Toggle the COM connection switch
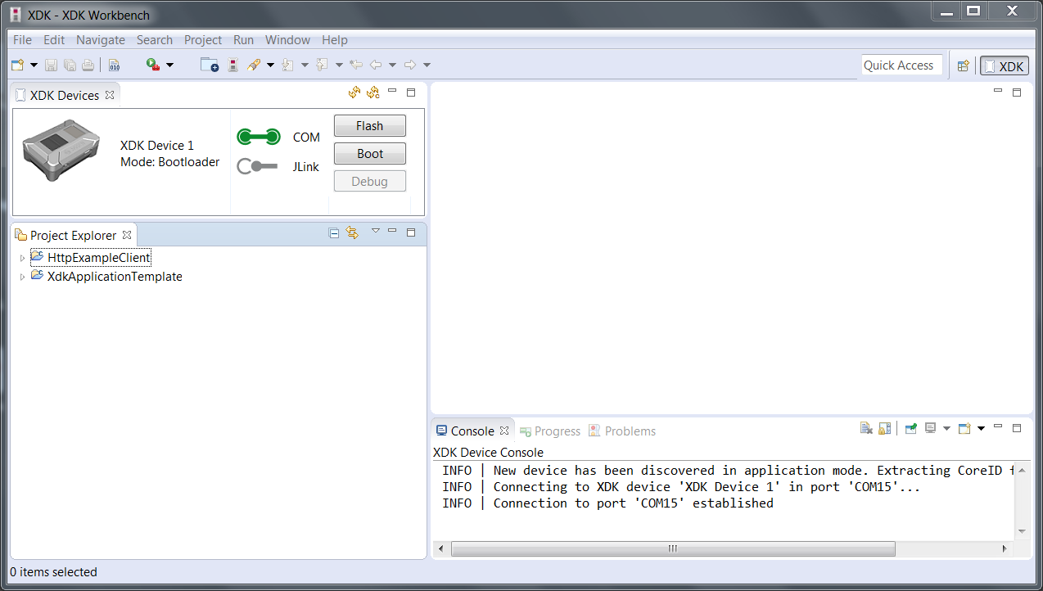The height and width of the screenshot is (591, 1043). (x=258, y=137)
